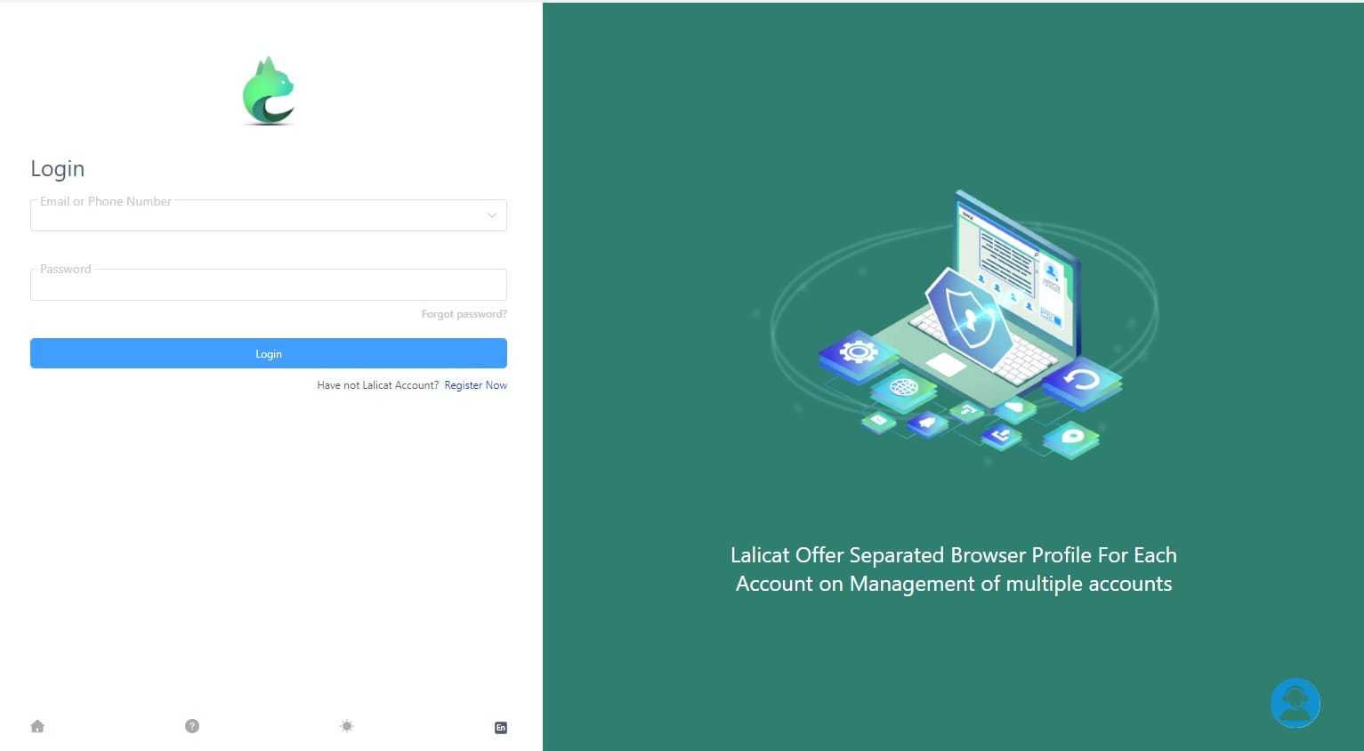Click the home icon in the bottom bar
Image resolution: width=1364 pixels, height=751 pixels.
click(x=36, y=726)
